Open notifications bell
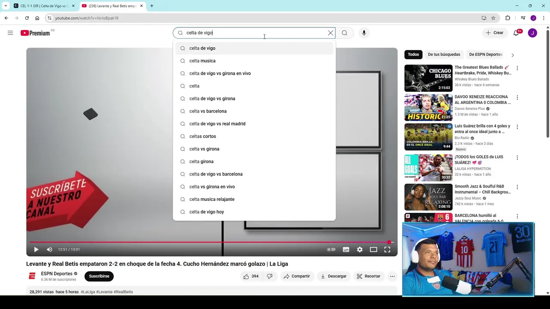This screenshot has height=309, width=550. point(516,33)
